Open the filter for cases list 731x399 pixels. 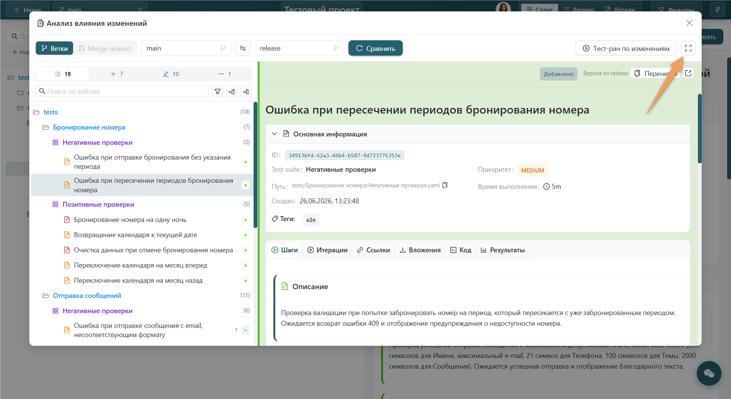click(x=217, y=92)
